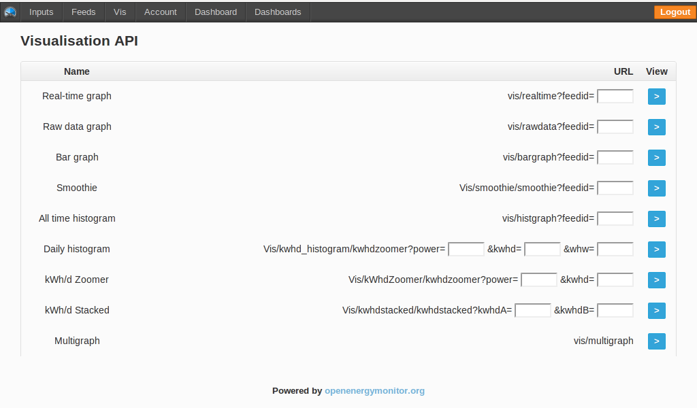The height and width of the screenshot is (408, 697).
Task: Focus the realtime feedid input field
Action: coord(615,97)
